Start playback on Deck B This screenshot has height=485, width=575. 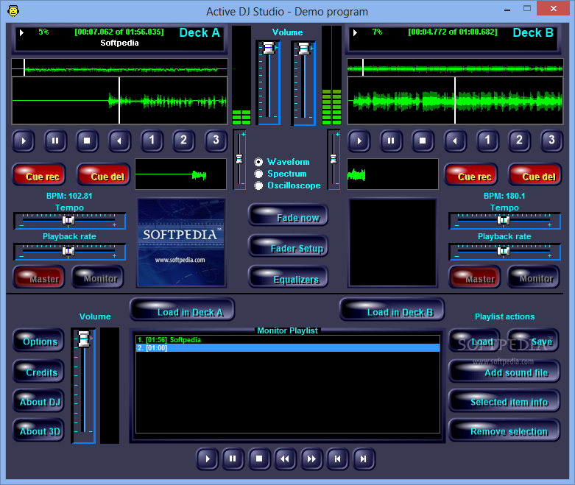pos(359,141)
